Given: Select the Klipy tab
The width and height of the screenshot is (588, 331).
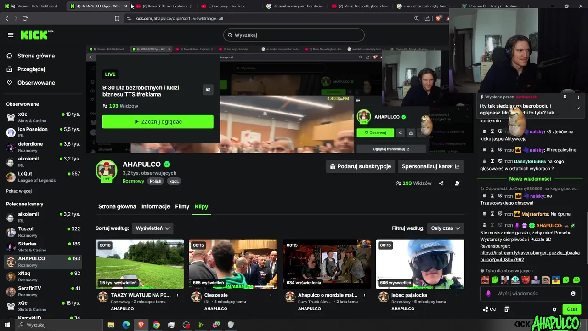Looking at the screenshot, I should (201, 206).
